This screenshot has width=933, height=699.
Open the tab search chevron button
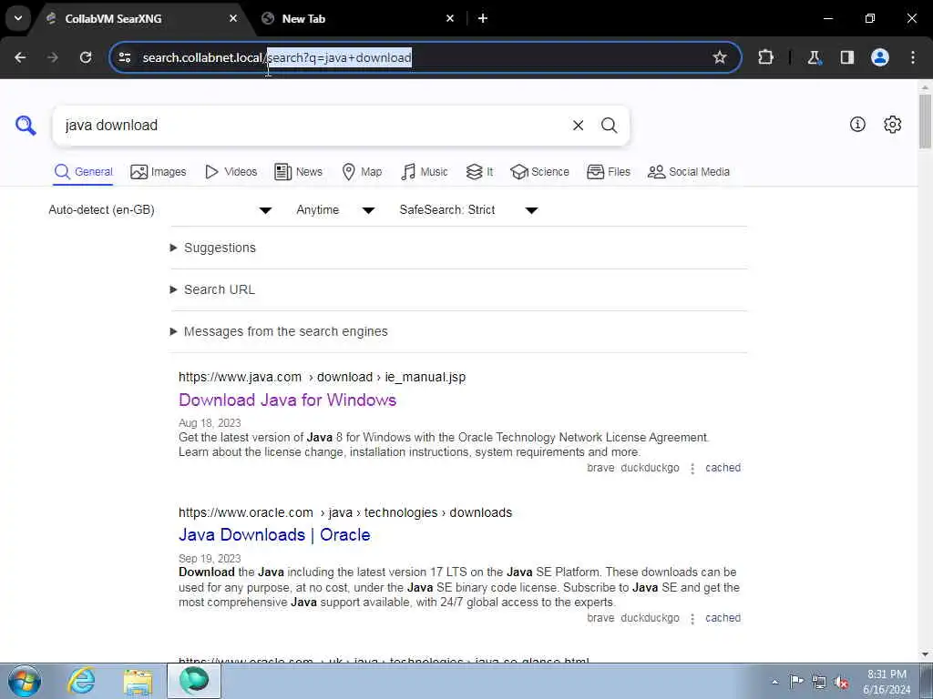[x=18, y=18]
